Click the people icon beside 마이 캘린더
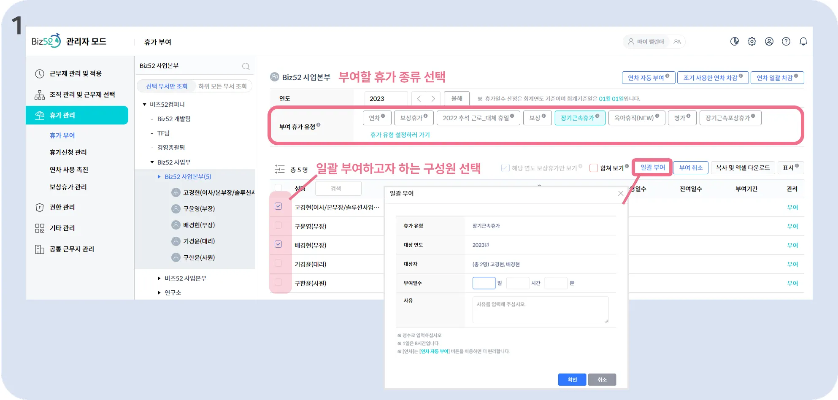The image size is (838, 400). click(677, 41)
